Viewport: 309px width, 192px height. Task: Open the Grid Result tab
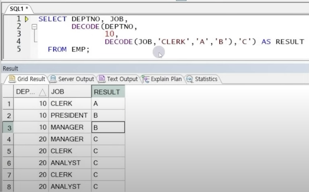(x=27, y=79)
